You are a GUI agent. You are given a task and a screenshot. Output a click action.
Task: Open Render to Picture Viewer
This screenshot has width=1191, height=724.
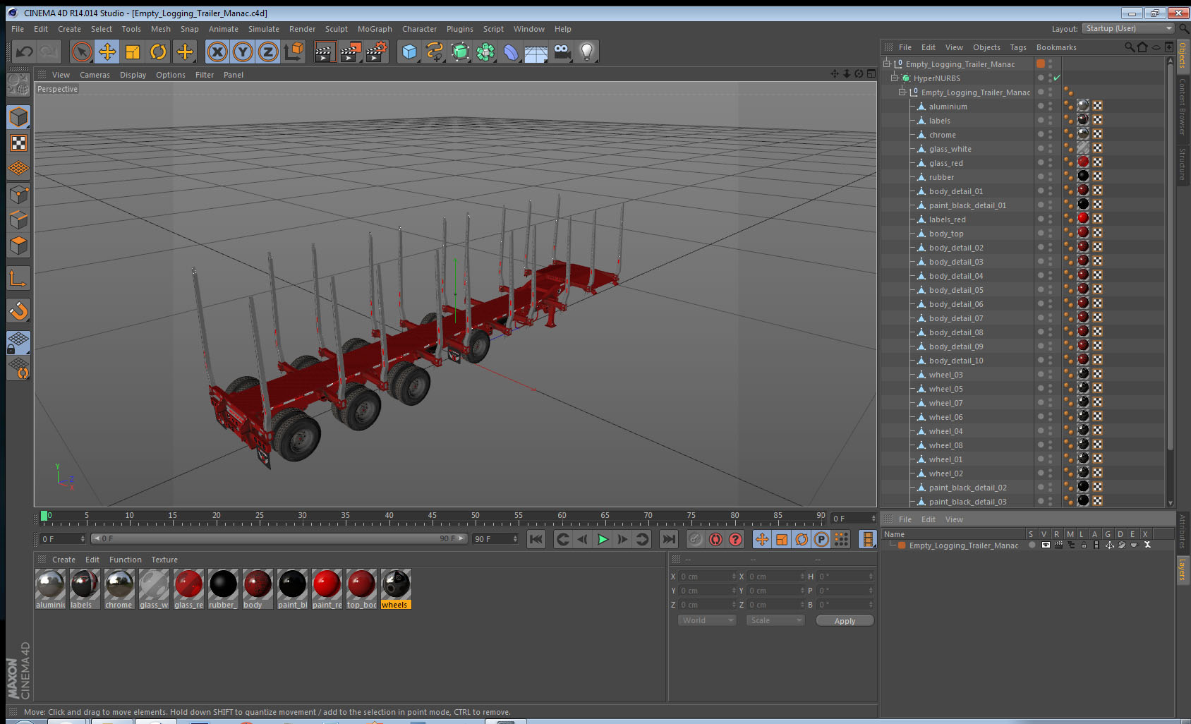[x=350, y=52]
